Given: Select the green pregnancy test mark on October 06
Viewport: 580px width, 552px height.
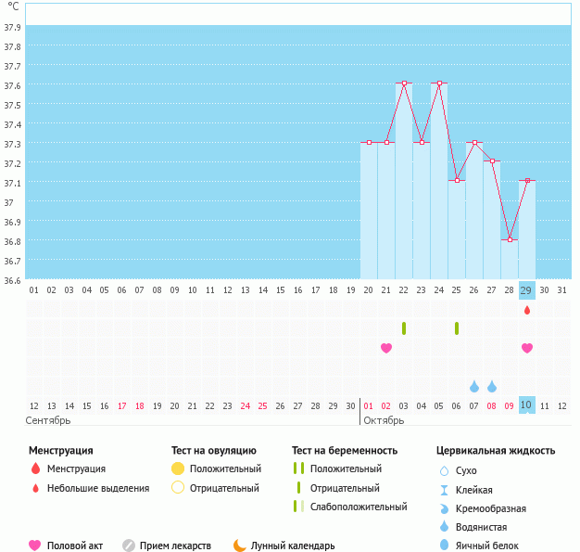Looking at the screenshot, I should point(457,328).
